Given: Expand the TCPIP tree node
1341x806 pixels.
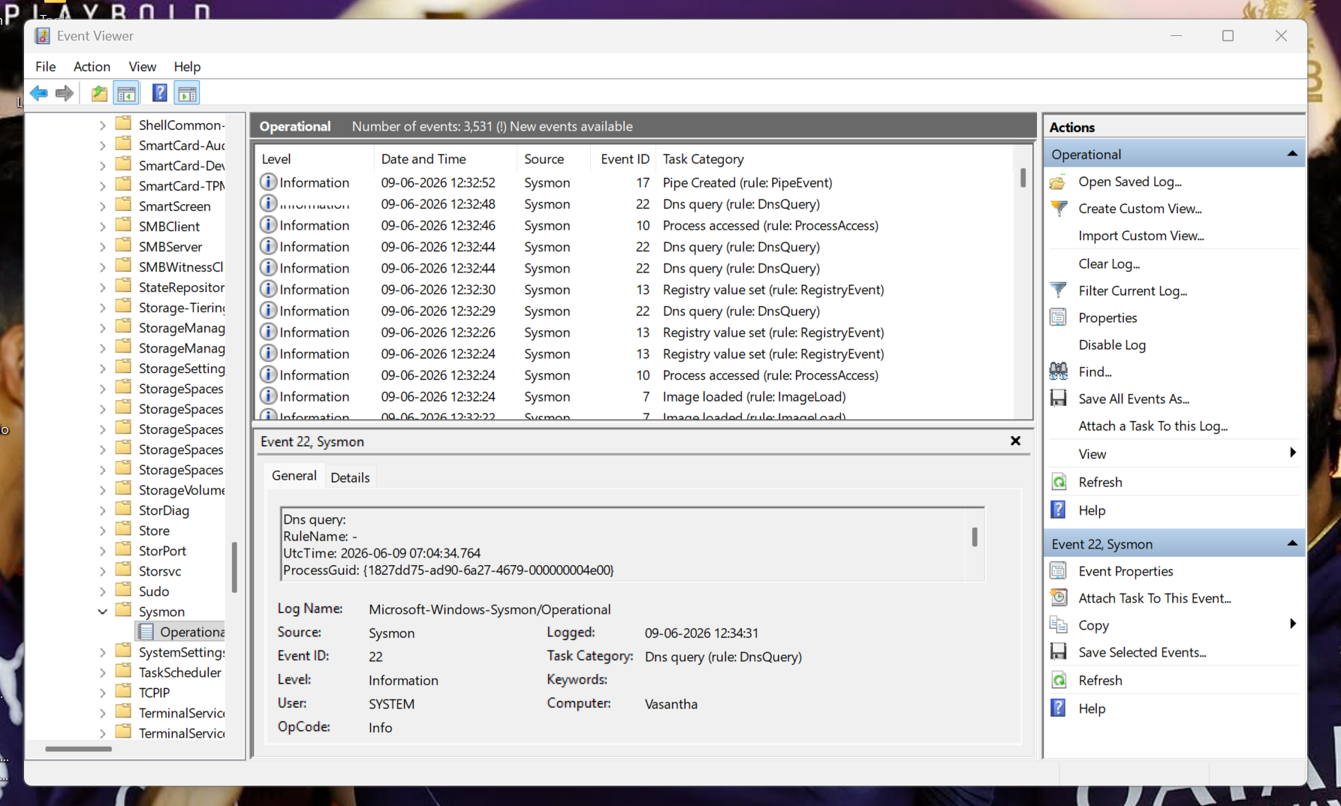Looking at the screenshot, I should pyautogui.click(x=103, y=693).
